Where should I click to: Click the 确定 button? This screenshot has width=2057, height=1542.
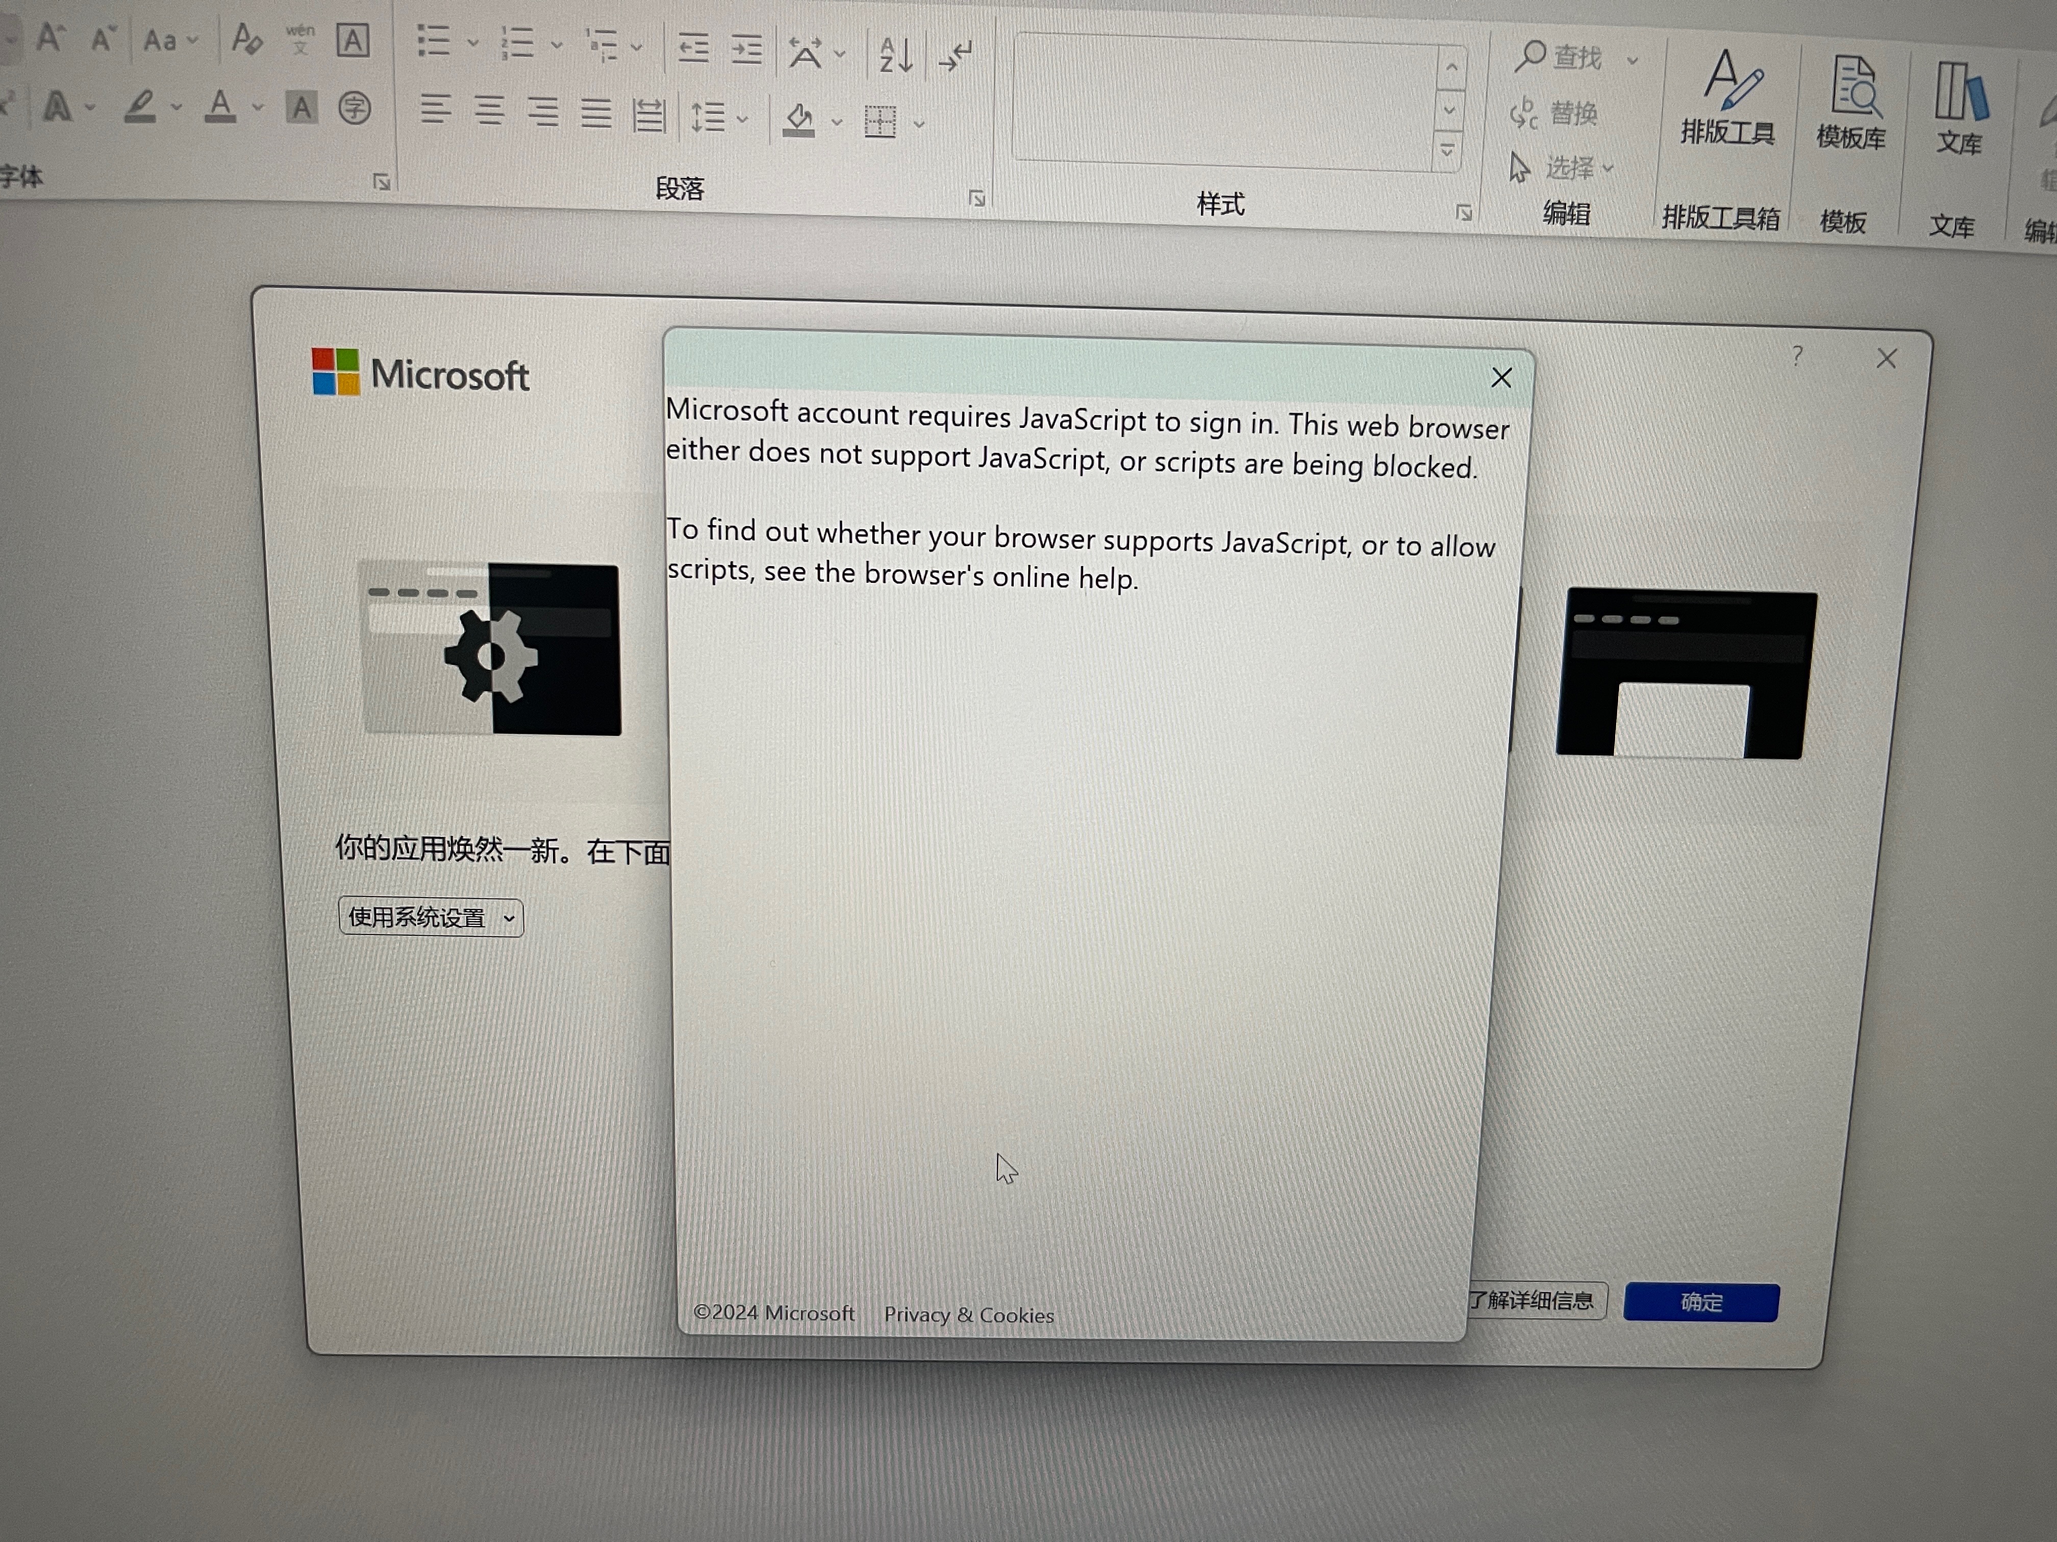1701,1302
